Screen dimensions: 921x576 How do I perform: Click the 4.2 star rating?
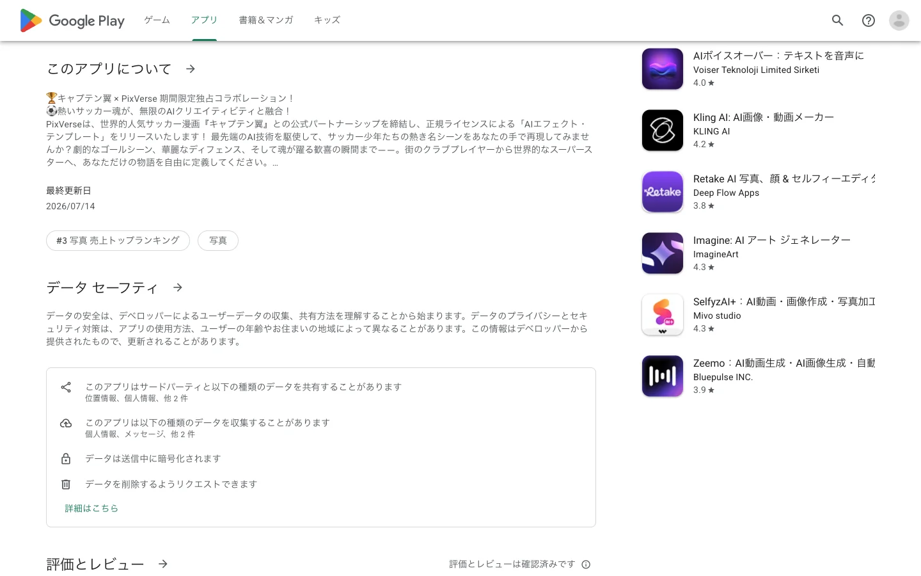tap(704, 144)
